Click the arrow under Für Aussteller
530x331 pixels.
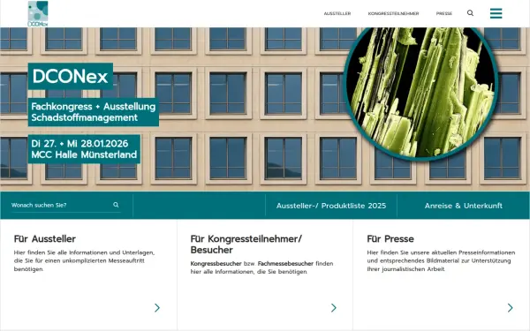pos(157,308)
